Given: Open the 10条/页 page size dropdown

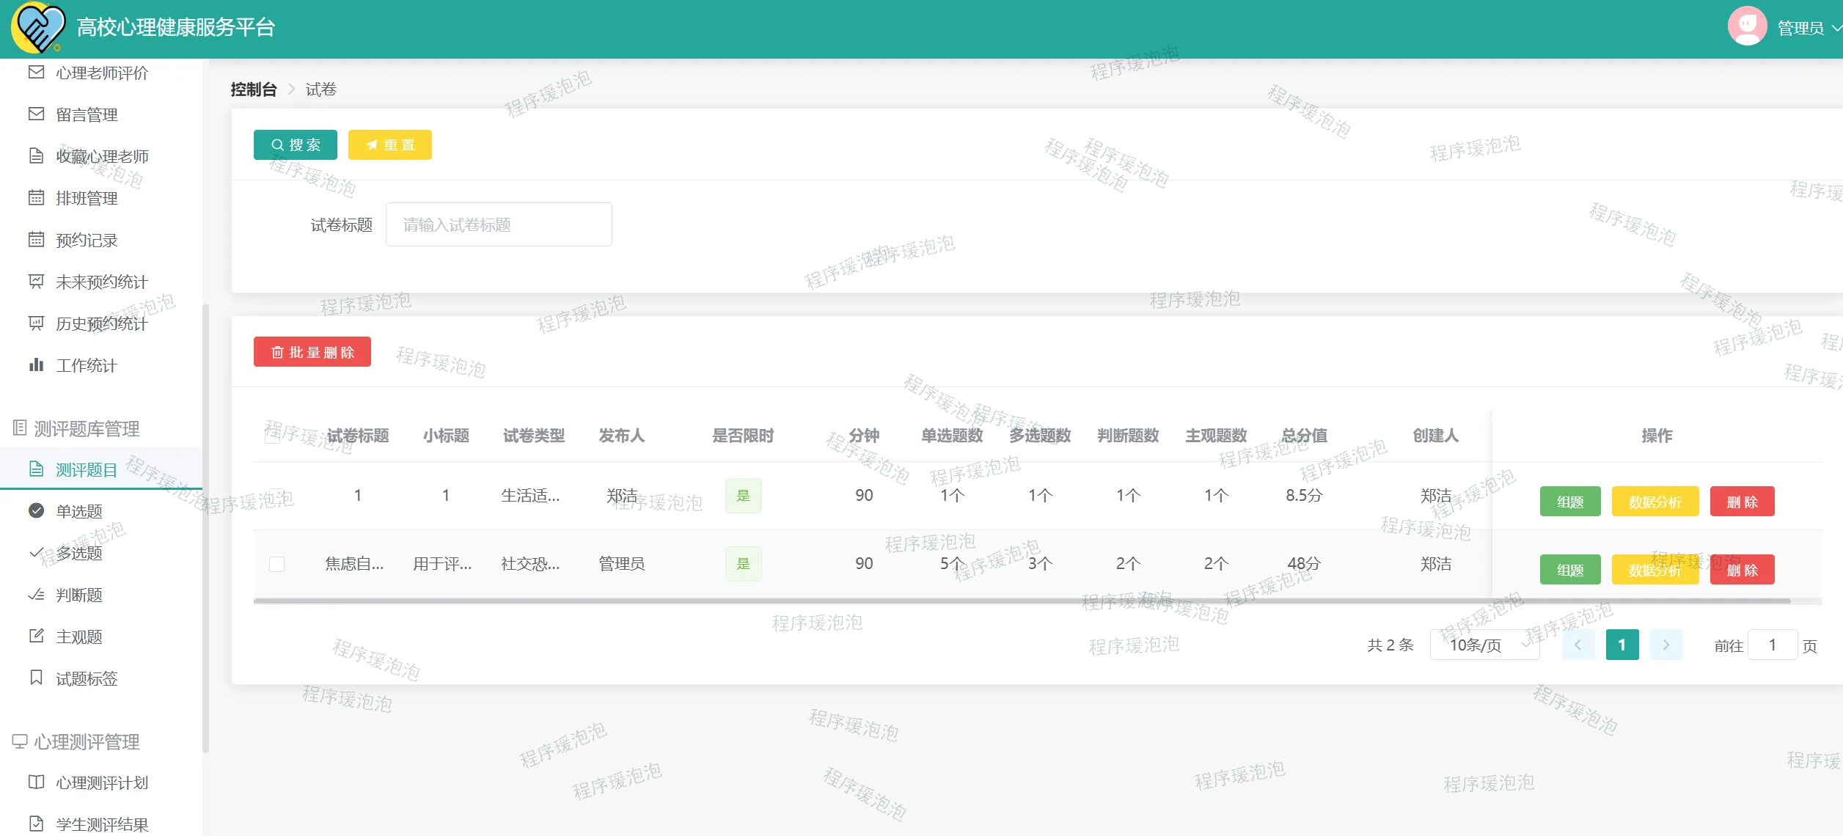Looking at the screenshot, I should [1484, 645].
